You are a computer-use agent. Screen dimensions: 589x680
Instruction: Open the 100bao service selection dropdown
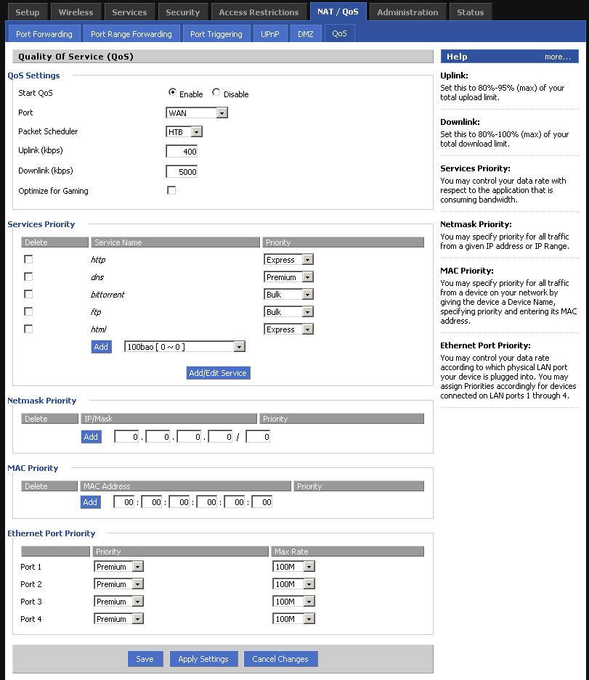[x=185, y=346]
